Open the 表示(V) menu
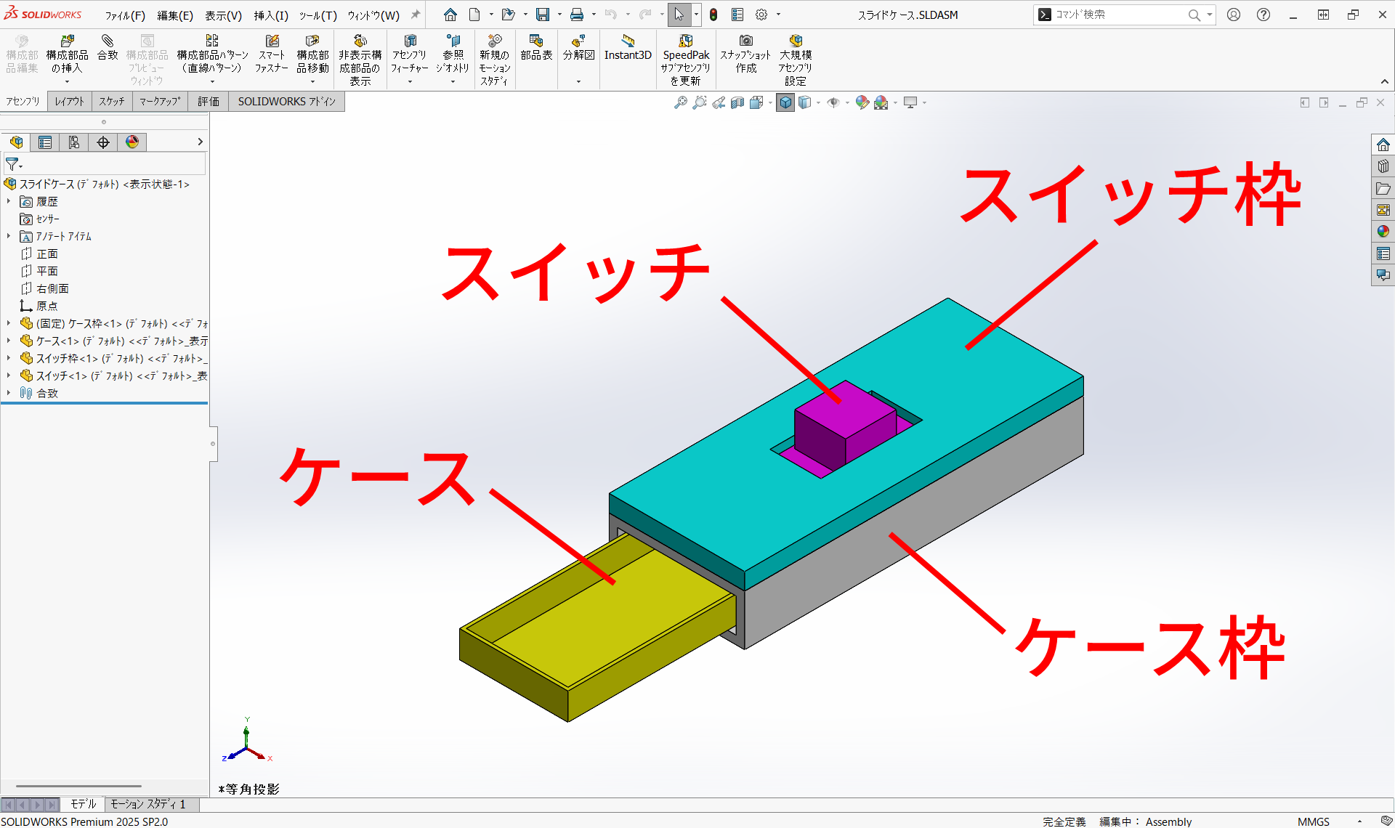The width and height of the screenshot is (1395, 828). coord(223,15)
